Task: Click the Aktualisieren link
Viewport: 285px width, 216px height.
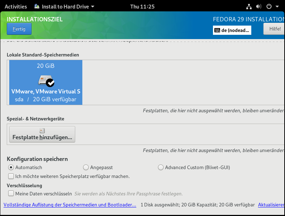Action: coord(272,205)
